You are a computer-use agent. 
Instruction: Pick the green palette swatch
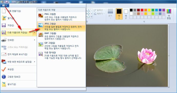(x=153, y=10)
